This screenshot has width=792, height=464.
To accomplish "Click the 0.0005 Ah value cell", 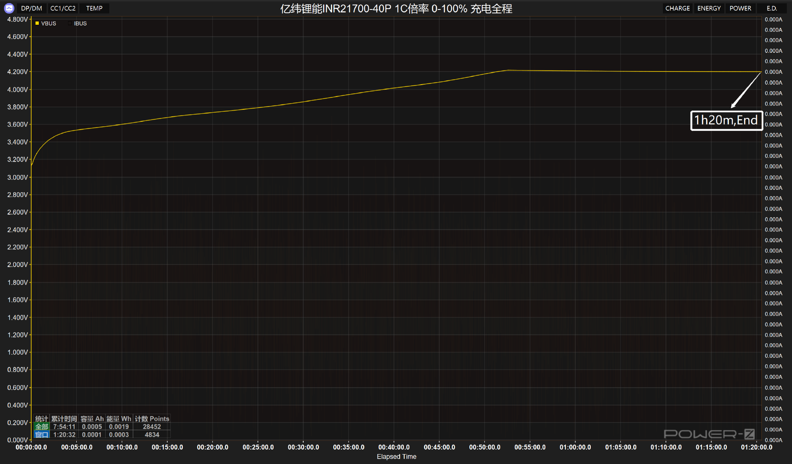I will pos(92,426).
